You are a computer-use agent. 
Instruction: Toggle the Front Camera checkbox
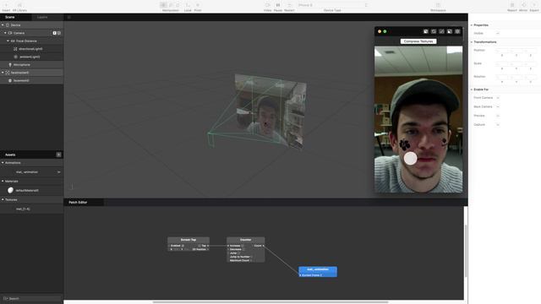498,98
